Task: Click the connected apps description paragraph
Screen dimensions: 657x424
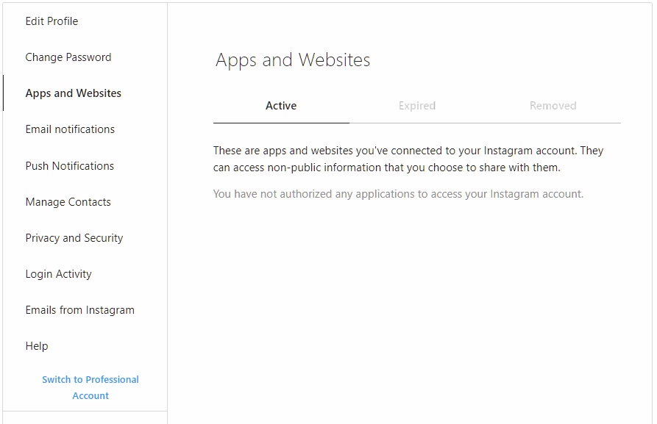Action: (x=408, y=159)
